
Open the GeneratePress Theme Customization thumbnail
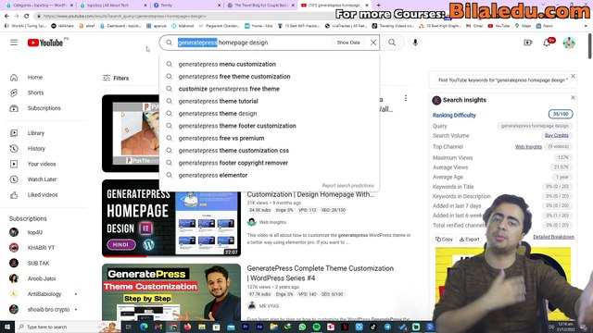point(171,292)
